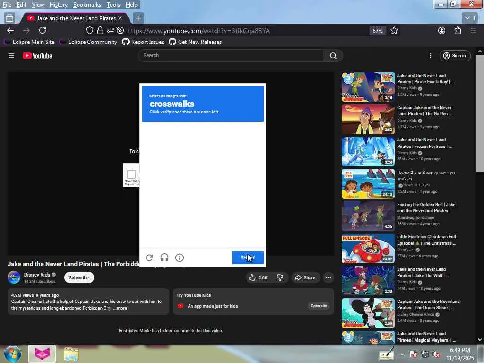Click the YouTube Search input field

[231, 56]
